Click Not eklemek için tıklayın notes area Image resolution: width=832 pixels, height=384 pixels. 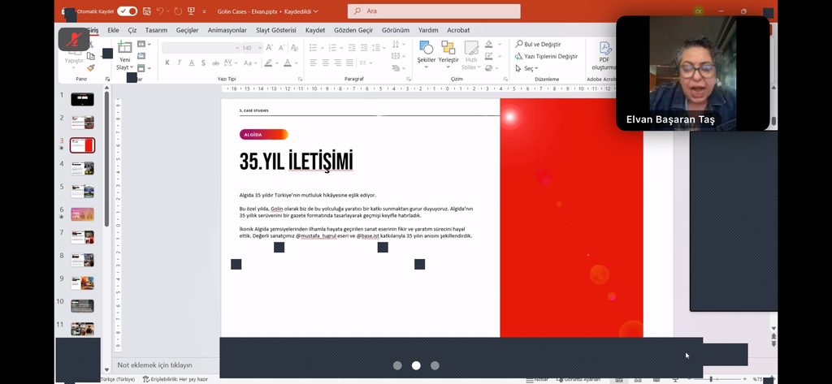tap(154, 365)
